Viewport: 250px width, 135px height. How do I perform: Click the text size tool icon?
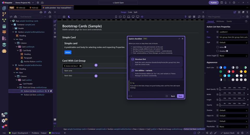(x=55, y=25)
